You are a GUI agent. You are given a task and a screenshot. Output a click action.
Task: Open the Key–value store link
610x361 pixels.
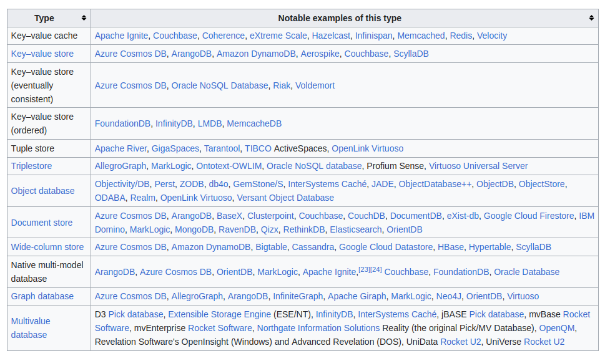tap(42, 54)
